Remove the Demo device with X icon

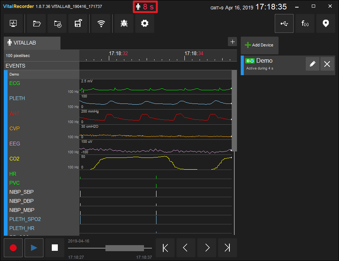tap(327, 64)
